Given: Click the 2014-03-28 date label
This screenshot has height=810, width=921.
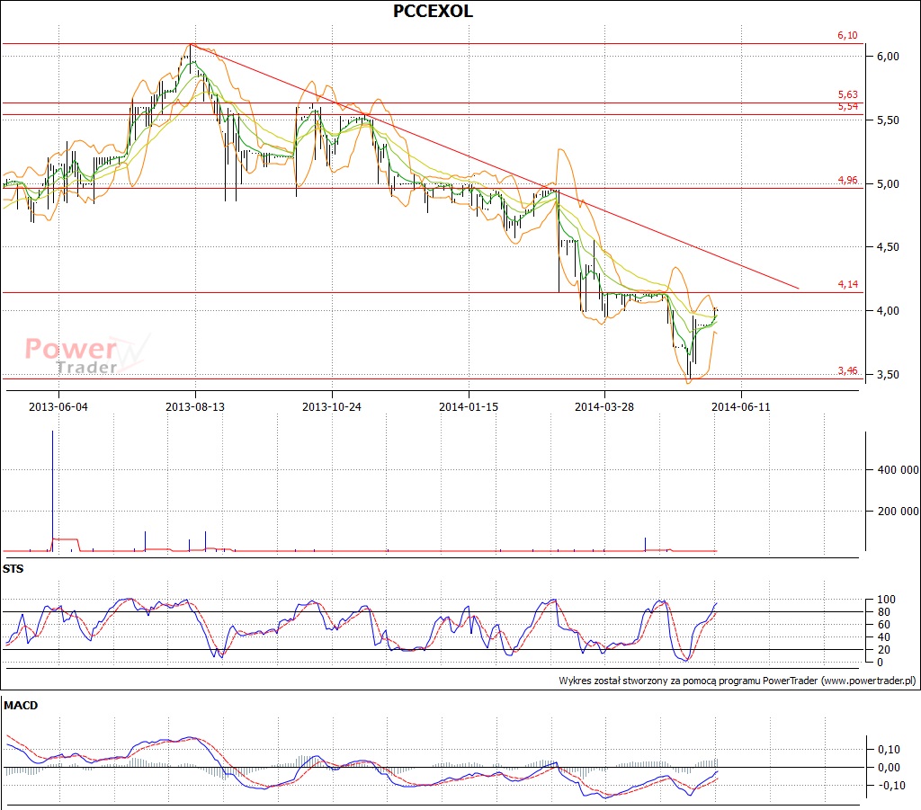Looking at the screenshot, I should [604, 406].
